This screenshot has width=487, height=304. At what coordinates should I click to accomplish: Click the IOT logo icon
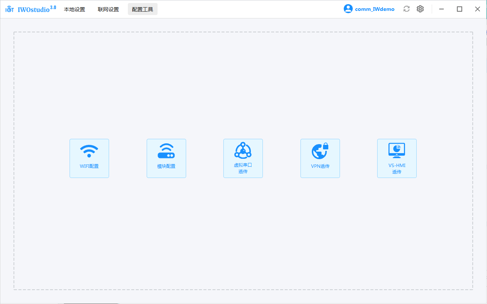(10, 9)
